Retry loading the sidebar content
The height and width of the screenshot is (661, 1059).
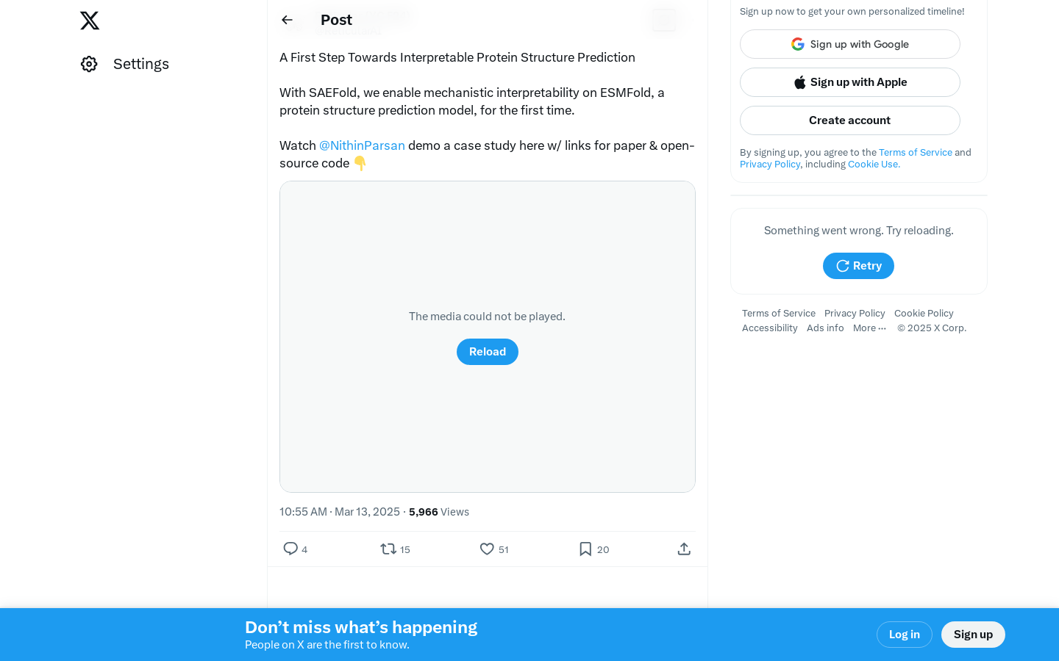(858, 266)
